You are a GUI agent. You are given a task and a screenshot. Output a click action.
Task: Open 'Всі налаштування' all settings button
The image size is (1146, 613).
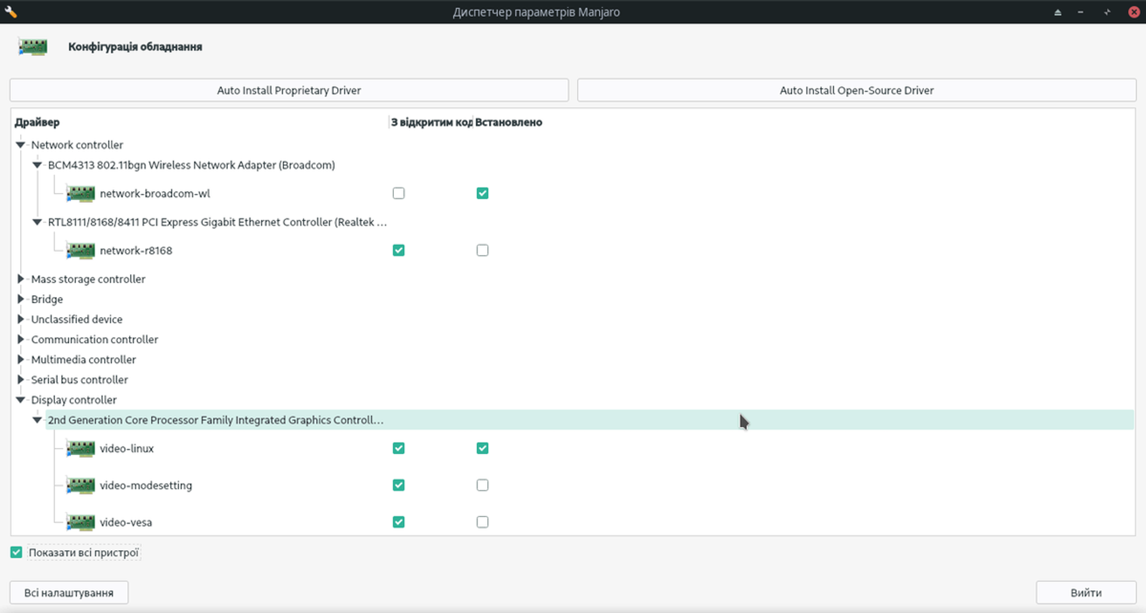click(x=69, y=593)
